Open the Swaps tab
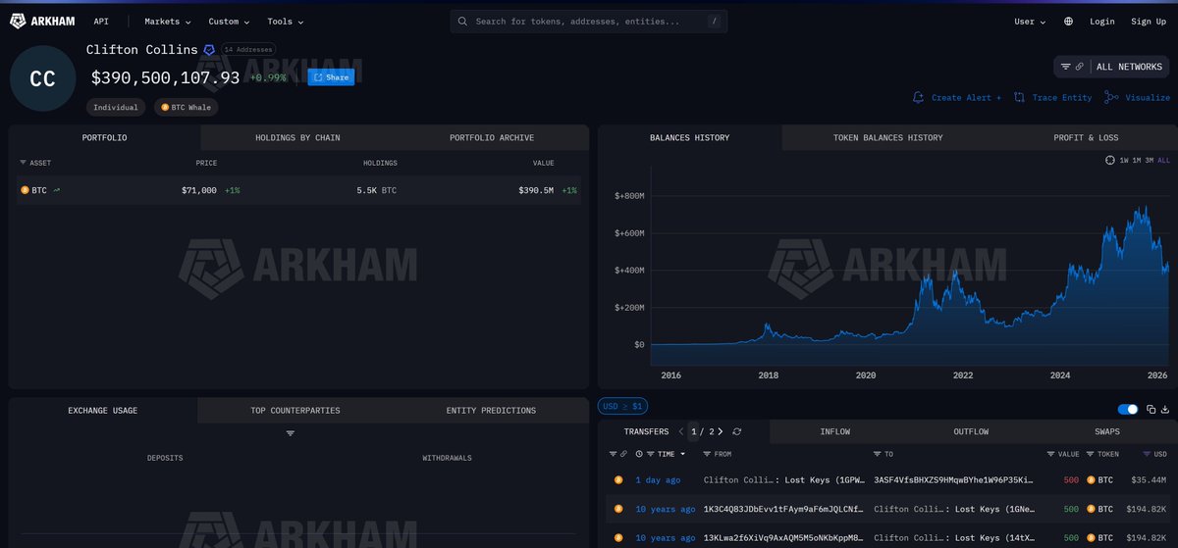 [1107, 431]
